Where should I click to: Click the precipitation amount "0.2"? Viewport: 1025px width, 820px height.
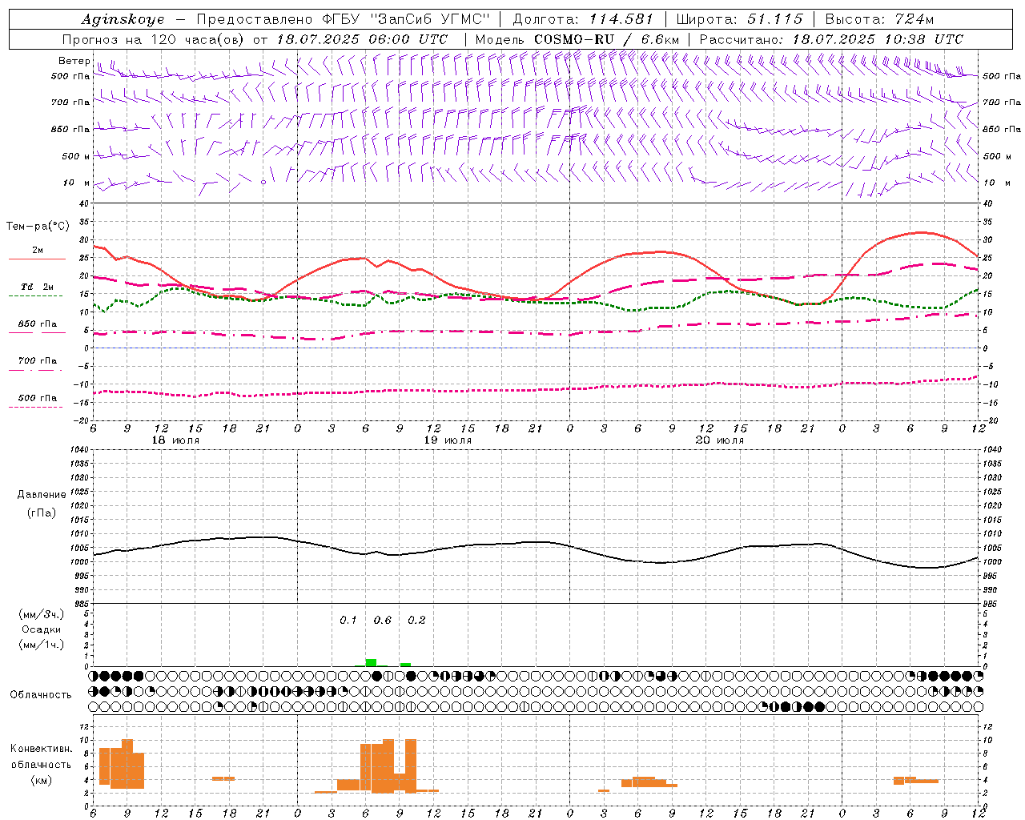coord(416,620)
